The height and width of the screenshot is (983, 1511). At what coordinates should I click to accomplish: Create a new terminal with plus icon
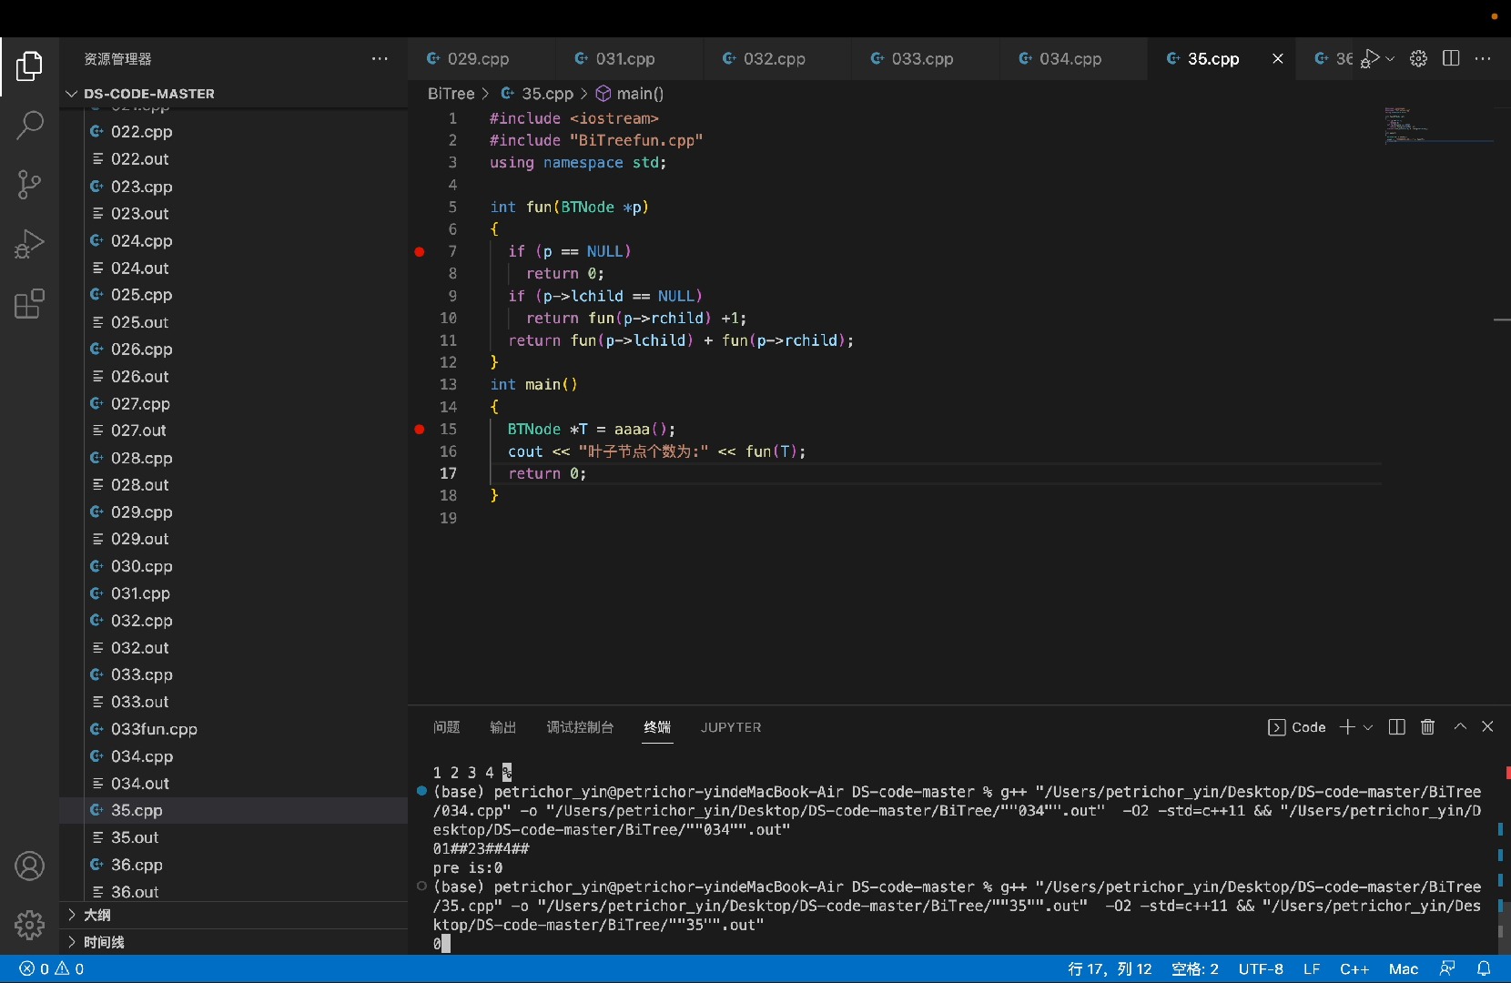click(1348, 727)
